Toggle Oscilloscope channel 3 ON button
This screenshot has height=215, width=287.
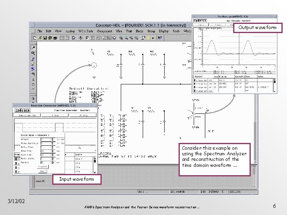210,87
